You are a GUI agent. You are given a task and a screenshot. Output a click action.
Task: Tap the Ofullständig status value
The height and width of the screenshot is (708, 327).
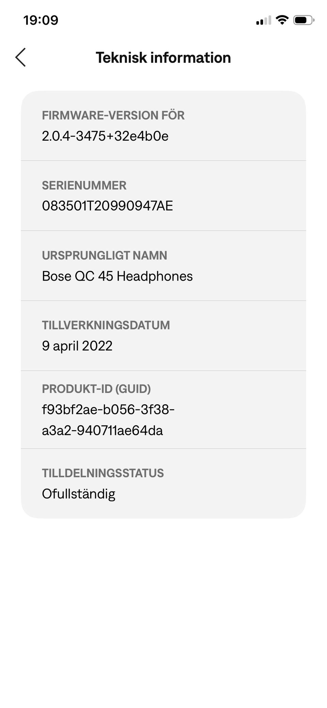point(78,494)
